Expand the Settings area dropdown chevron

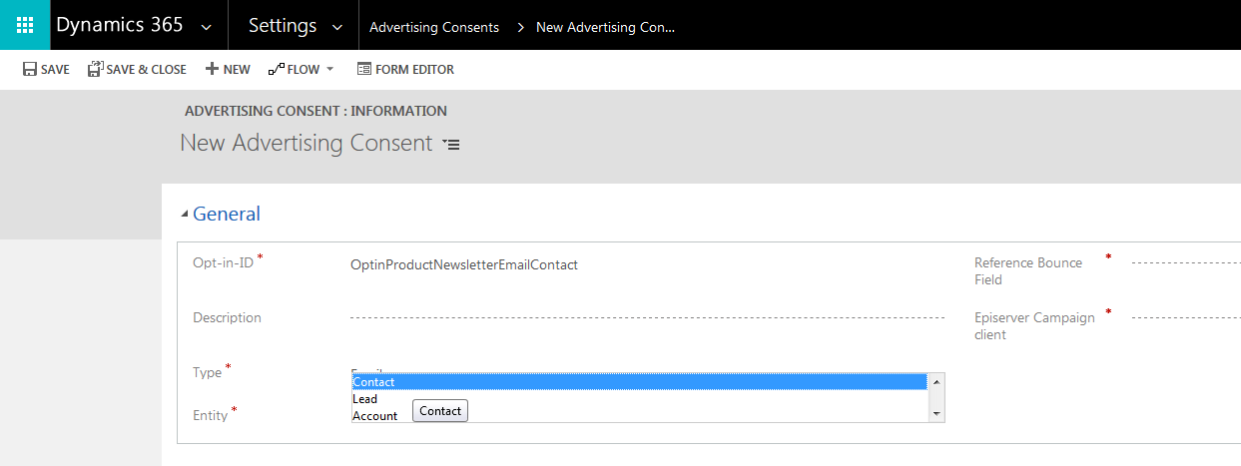click(337, 27)
